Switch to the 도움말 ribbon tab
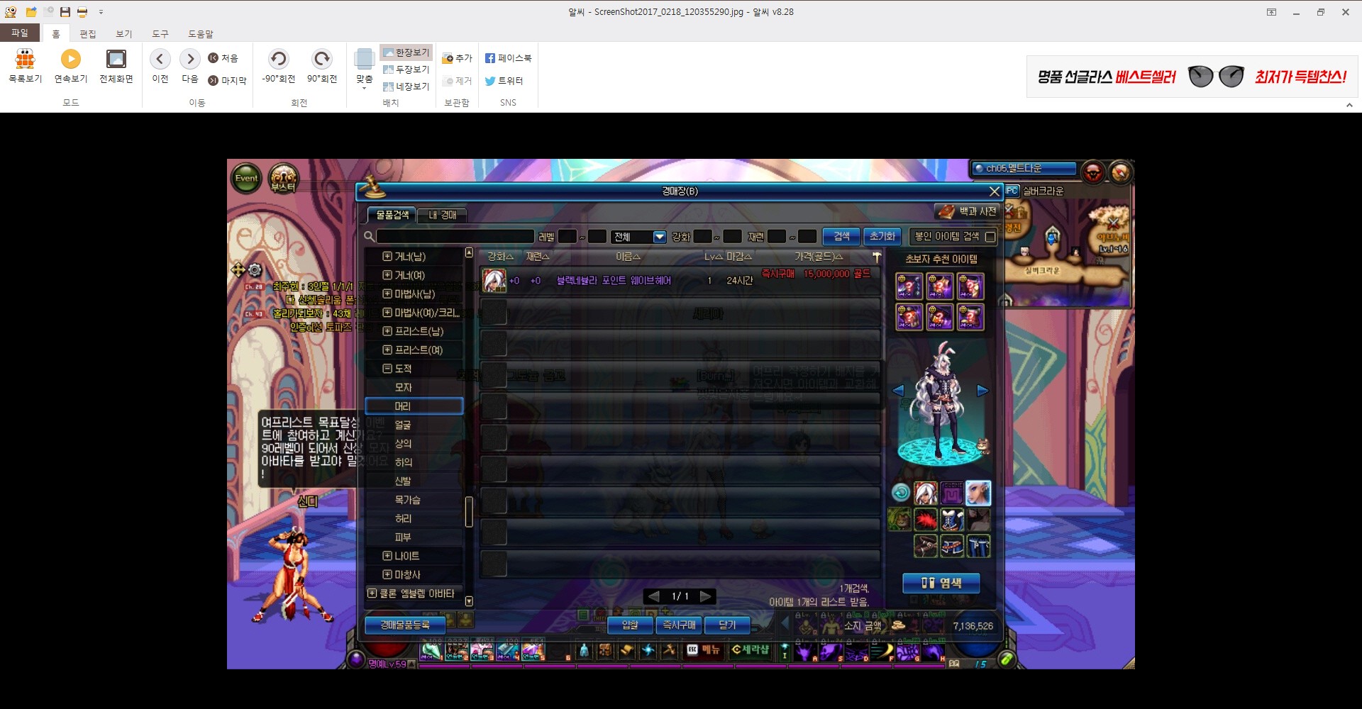The width and height of the screenshot is (1362, 709). tap(201, 34)
